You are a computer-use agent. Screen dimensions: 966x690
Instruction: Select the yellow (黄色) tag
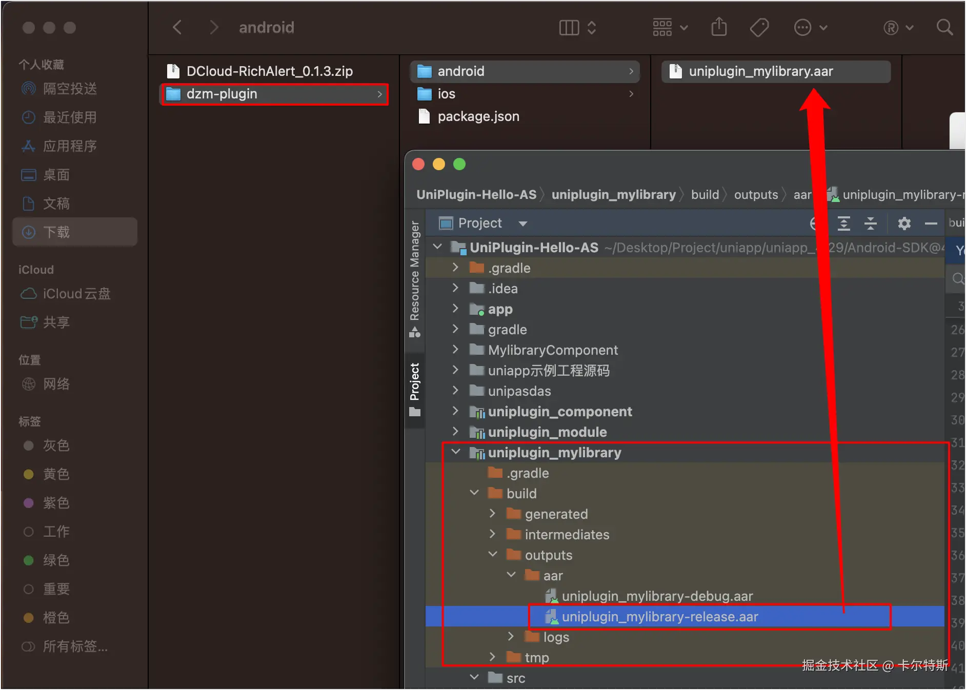[75, 474]
